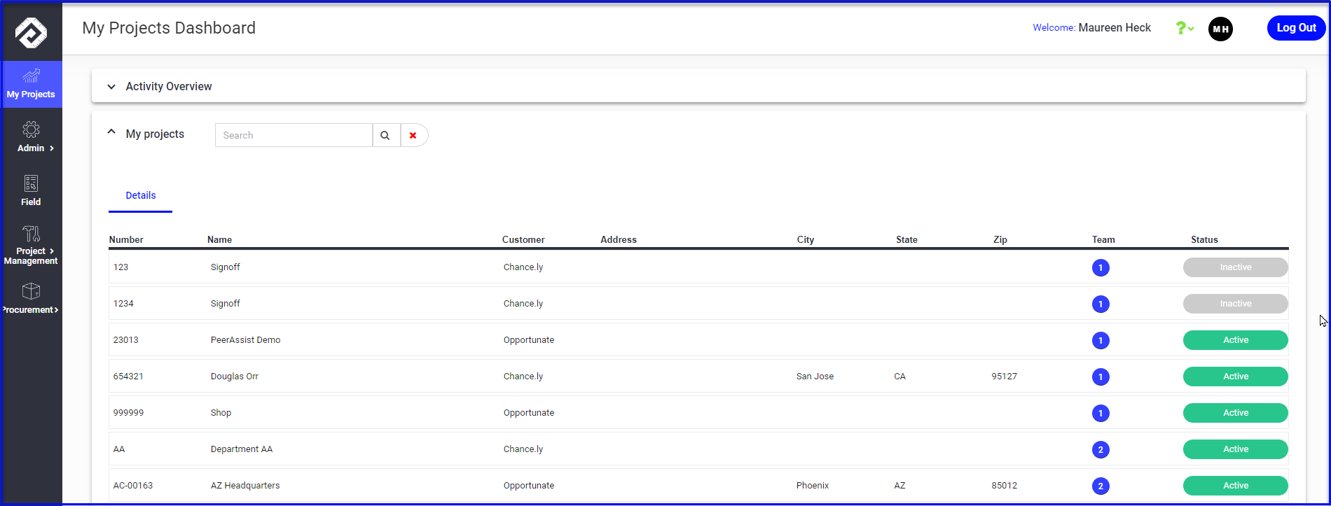This screenshot has width=1331, height=506.
Task: Open the Field sidebar section
Action: tap(31, 190)
